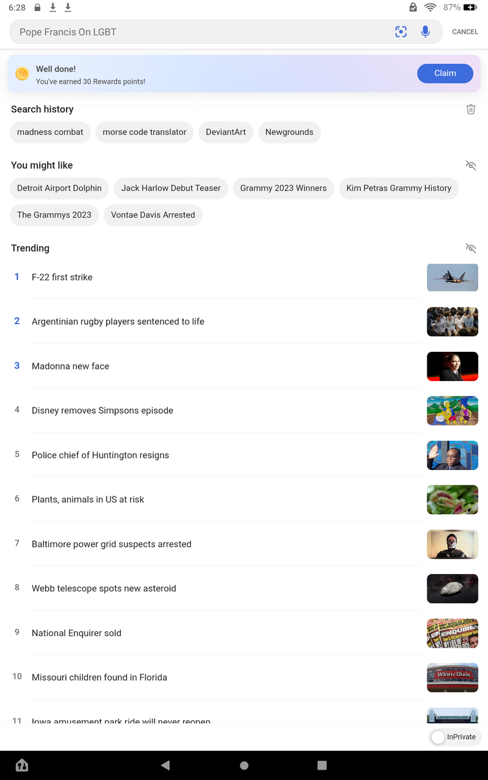Tap the Rewards coin icon
The height and width of the screenshot is (780, 488).
22,74
